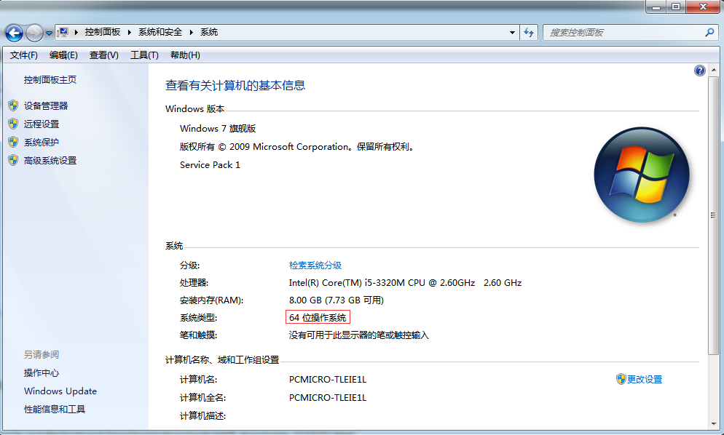Viewport: 724px width, 435px height.
Task: Open the 工具(T) menu
Action: click(144, 55)
